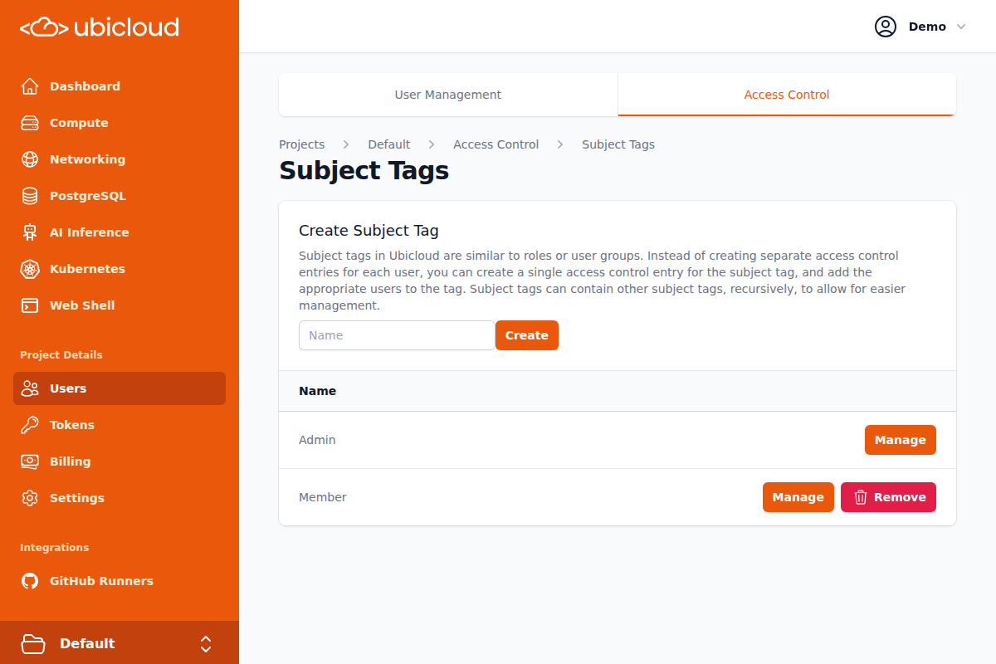Click the Billing banknote icon

coord(30,461)
